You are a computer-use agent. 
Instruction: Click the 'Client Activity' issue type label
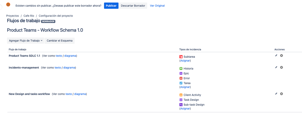click(x=192, y=95)
